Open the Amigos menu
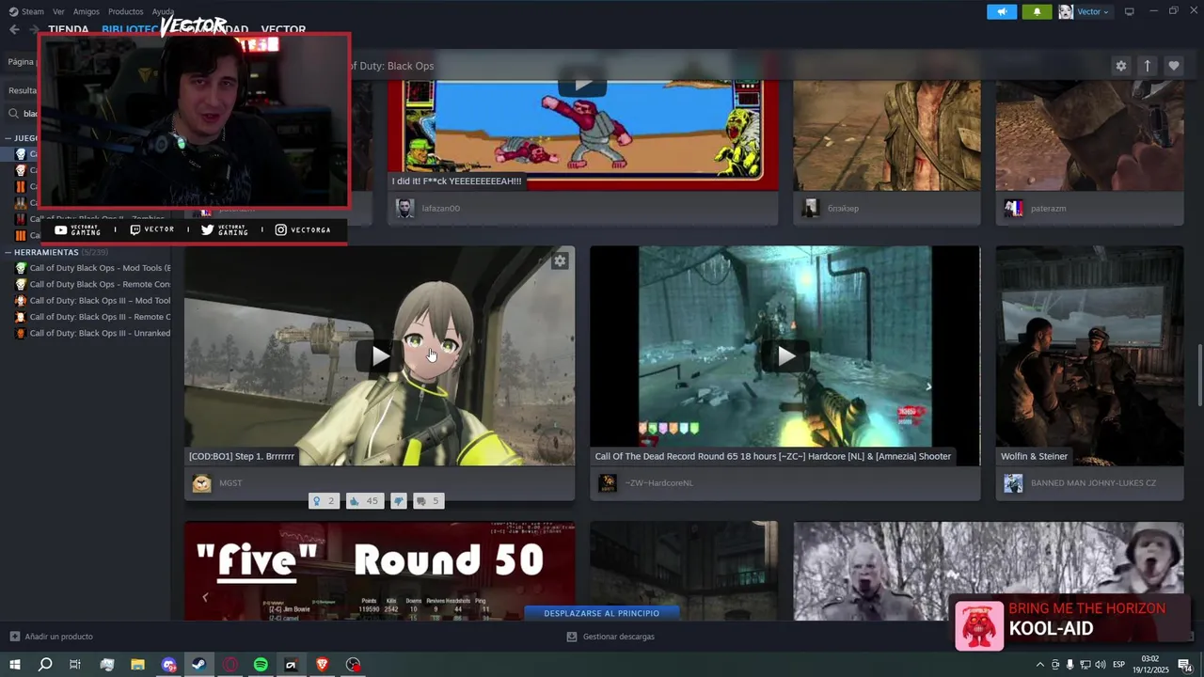The width and height of the screenshot is (1204, 677). click(87, 11)
